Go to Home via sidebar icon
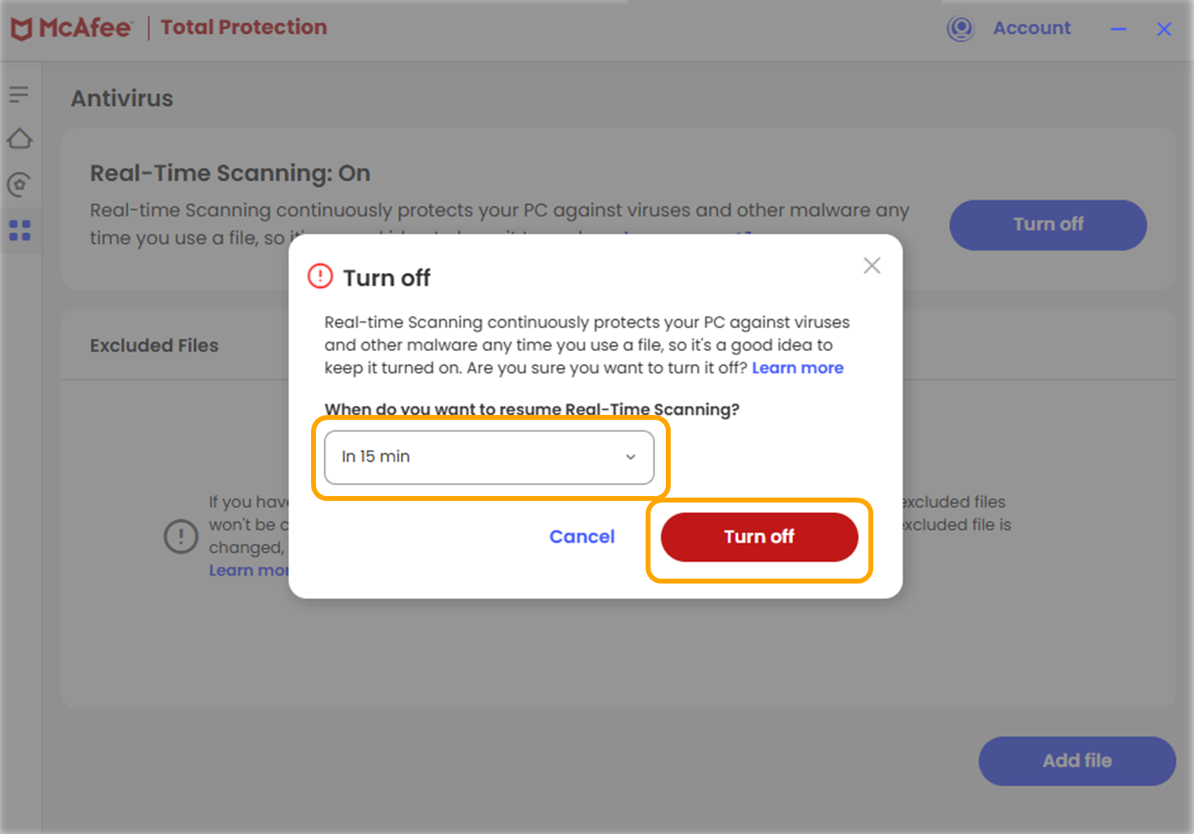Screen dimensions: 1194x834 tap(19, 139)
